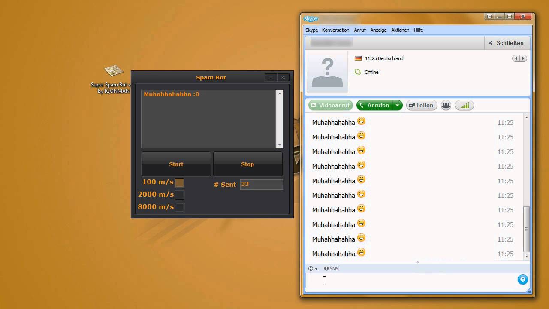This screenshot has width=549, height=309.
Task: Click the Skype chat scroll up arrow
Action: tap(527, 117)
